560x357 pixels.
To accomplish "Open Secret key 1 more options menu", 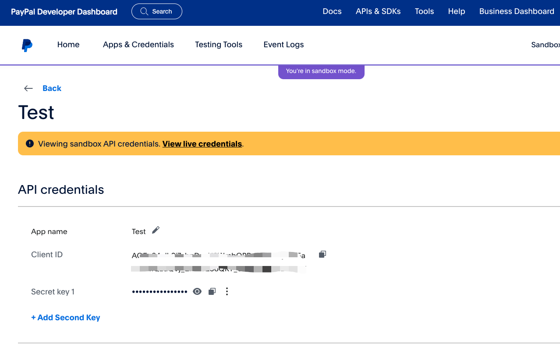I will pos(227,291).
